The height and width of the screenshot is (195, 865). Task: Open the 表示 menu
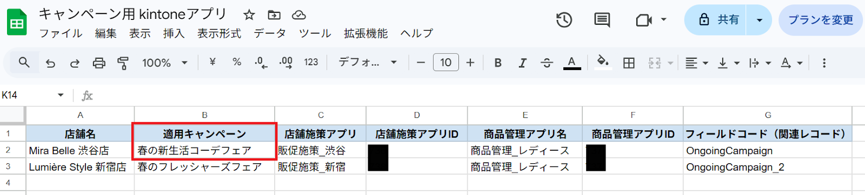(140, 33)
